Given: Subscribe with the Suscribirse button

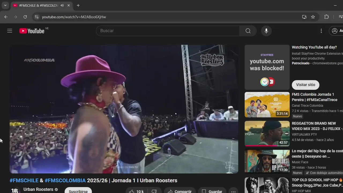Looking at the screenshot, I should pos(78,190).
